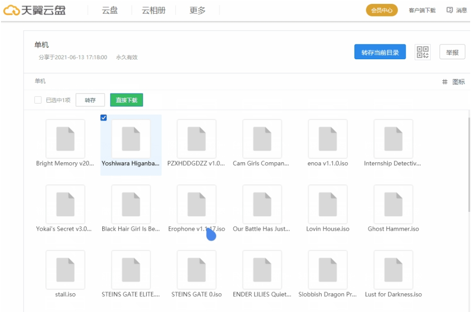The width and height of the screenshot is (475, 312).
Task: Open the 云相册 tab
Action: pos(153,10)
